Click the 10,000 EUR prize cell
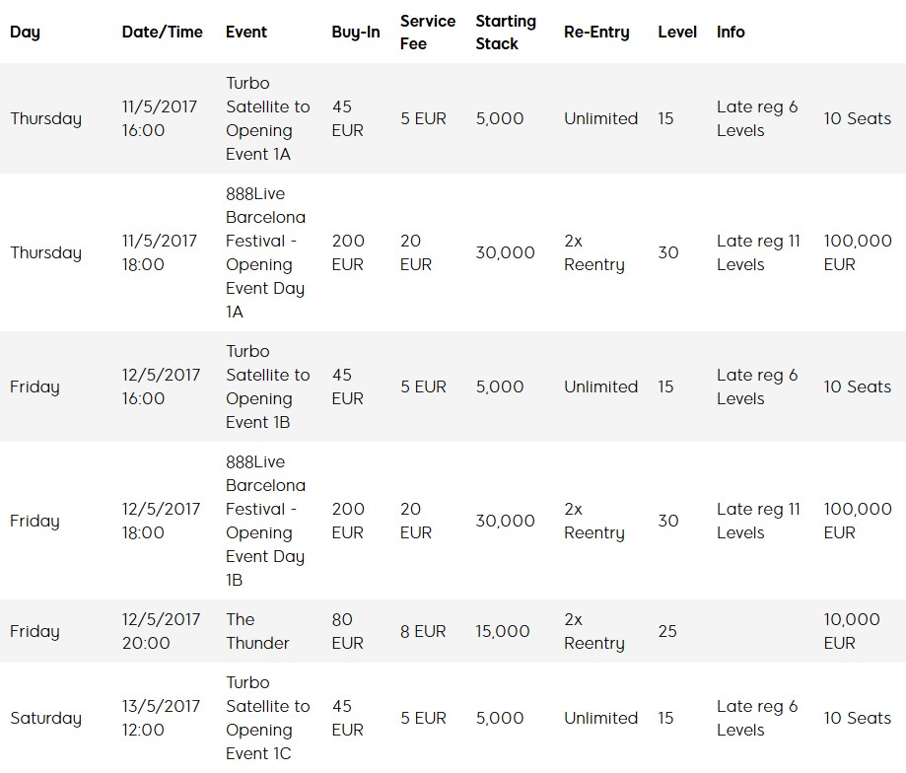 (852, 631)
